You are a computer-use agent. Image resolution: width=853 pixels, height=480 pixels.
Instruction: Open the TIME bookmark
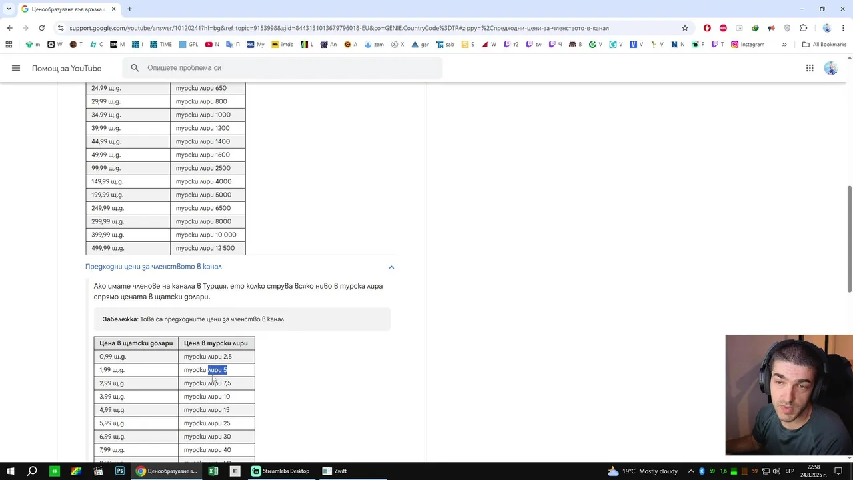coord(161,45)
